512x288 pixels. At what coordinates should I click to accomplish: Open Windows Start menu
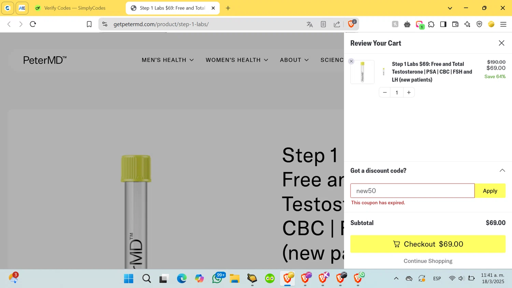click(129, 278)
